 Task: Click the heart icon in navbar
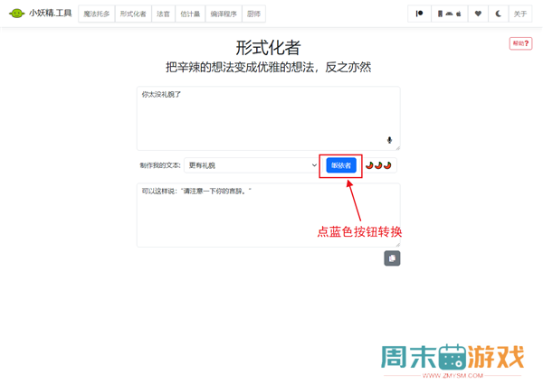click(x=478, y=14)
